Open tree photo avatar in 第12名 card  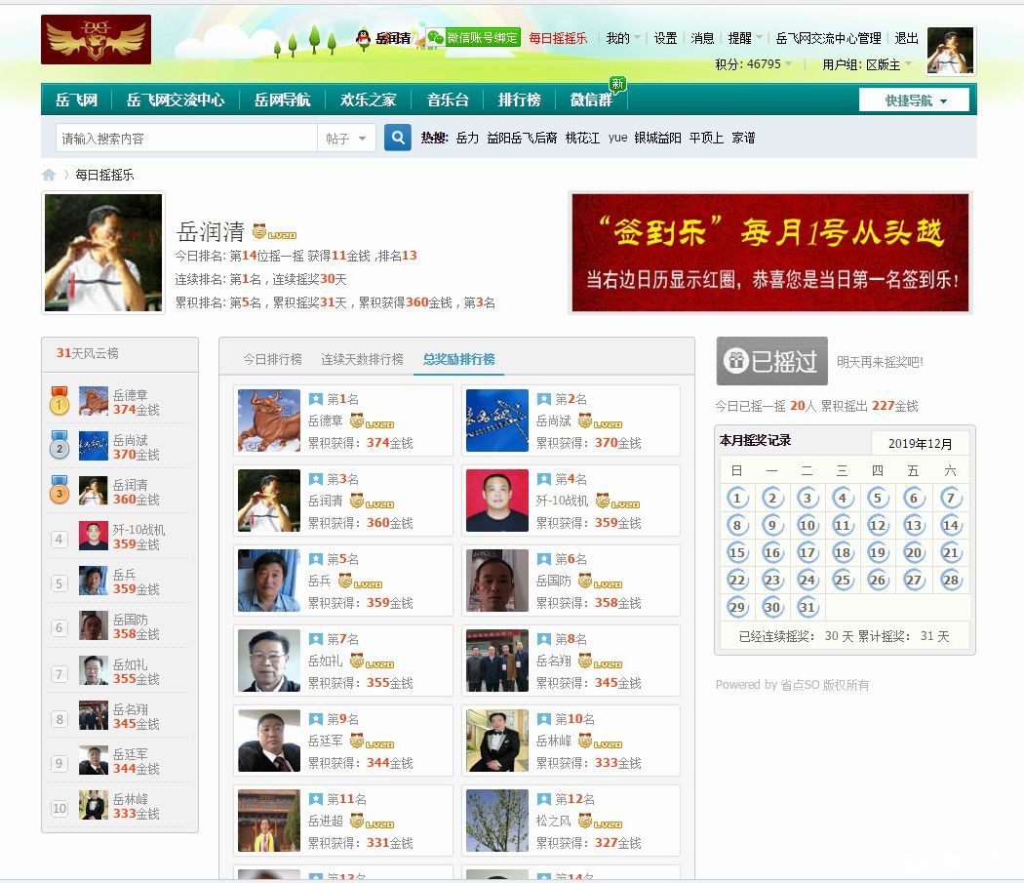tap(497, 821)
